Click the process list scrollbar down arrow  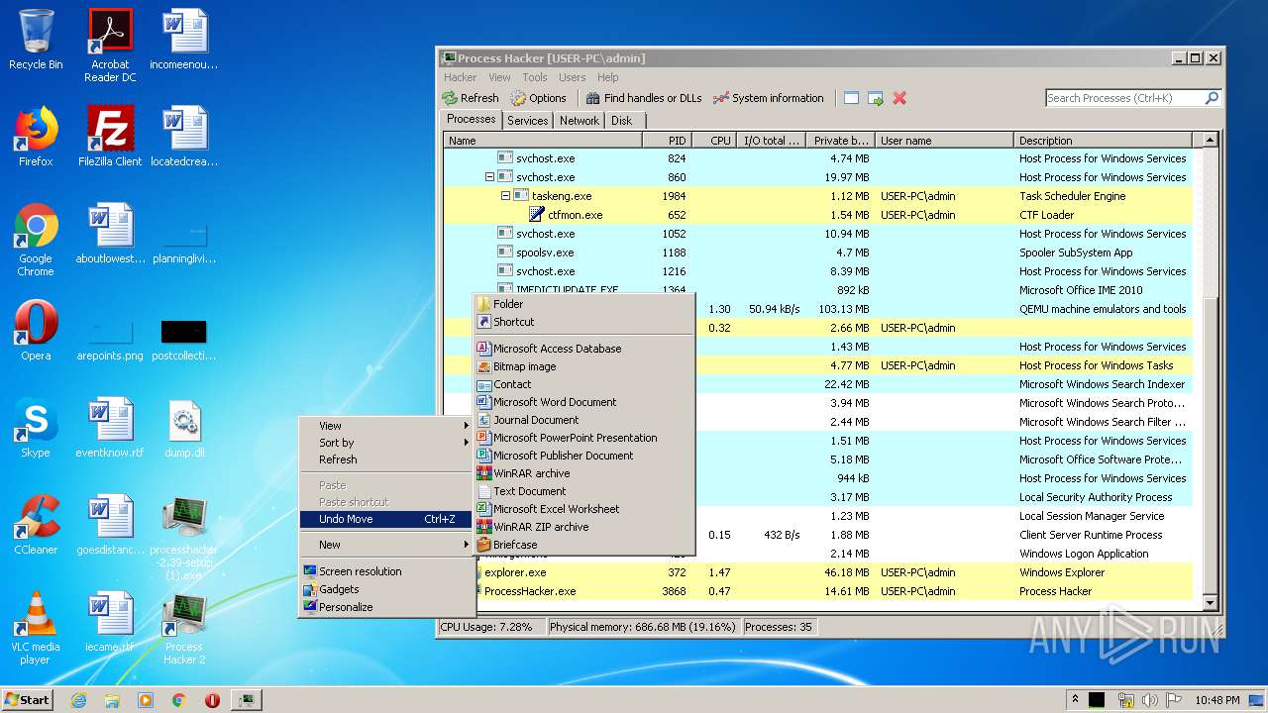pos(1209,602)
